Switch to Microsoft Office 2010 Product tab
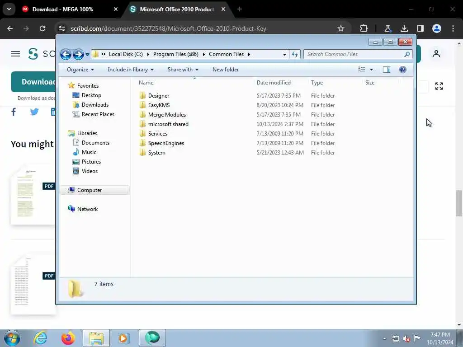Viewport: 463px width, 347px height. pos(177,9)
